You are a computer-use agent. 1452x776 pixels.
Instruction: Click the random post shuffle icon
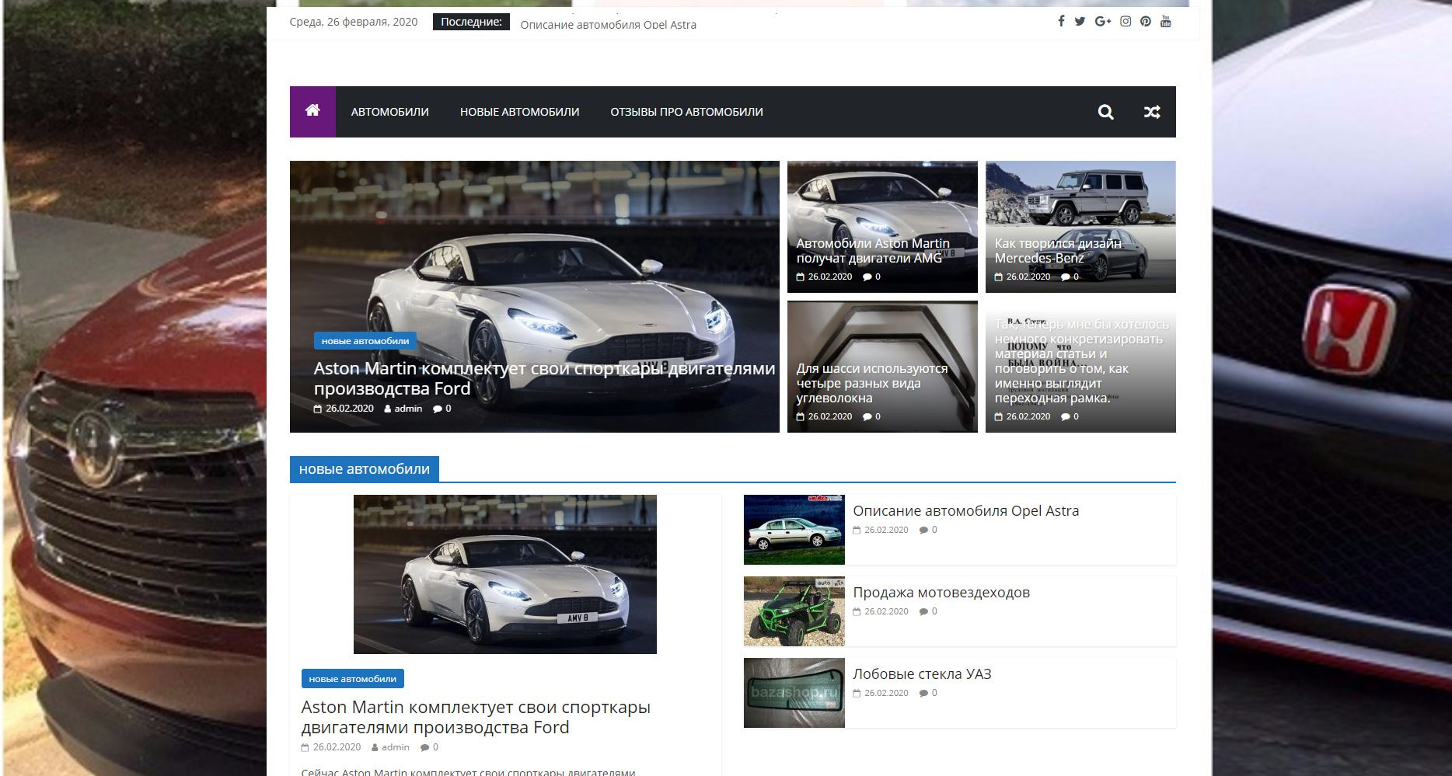pyautogui.click(x=1152, y=112)
